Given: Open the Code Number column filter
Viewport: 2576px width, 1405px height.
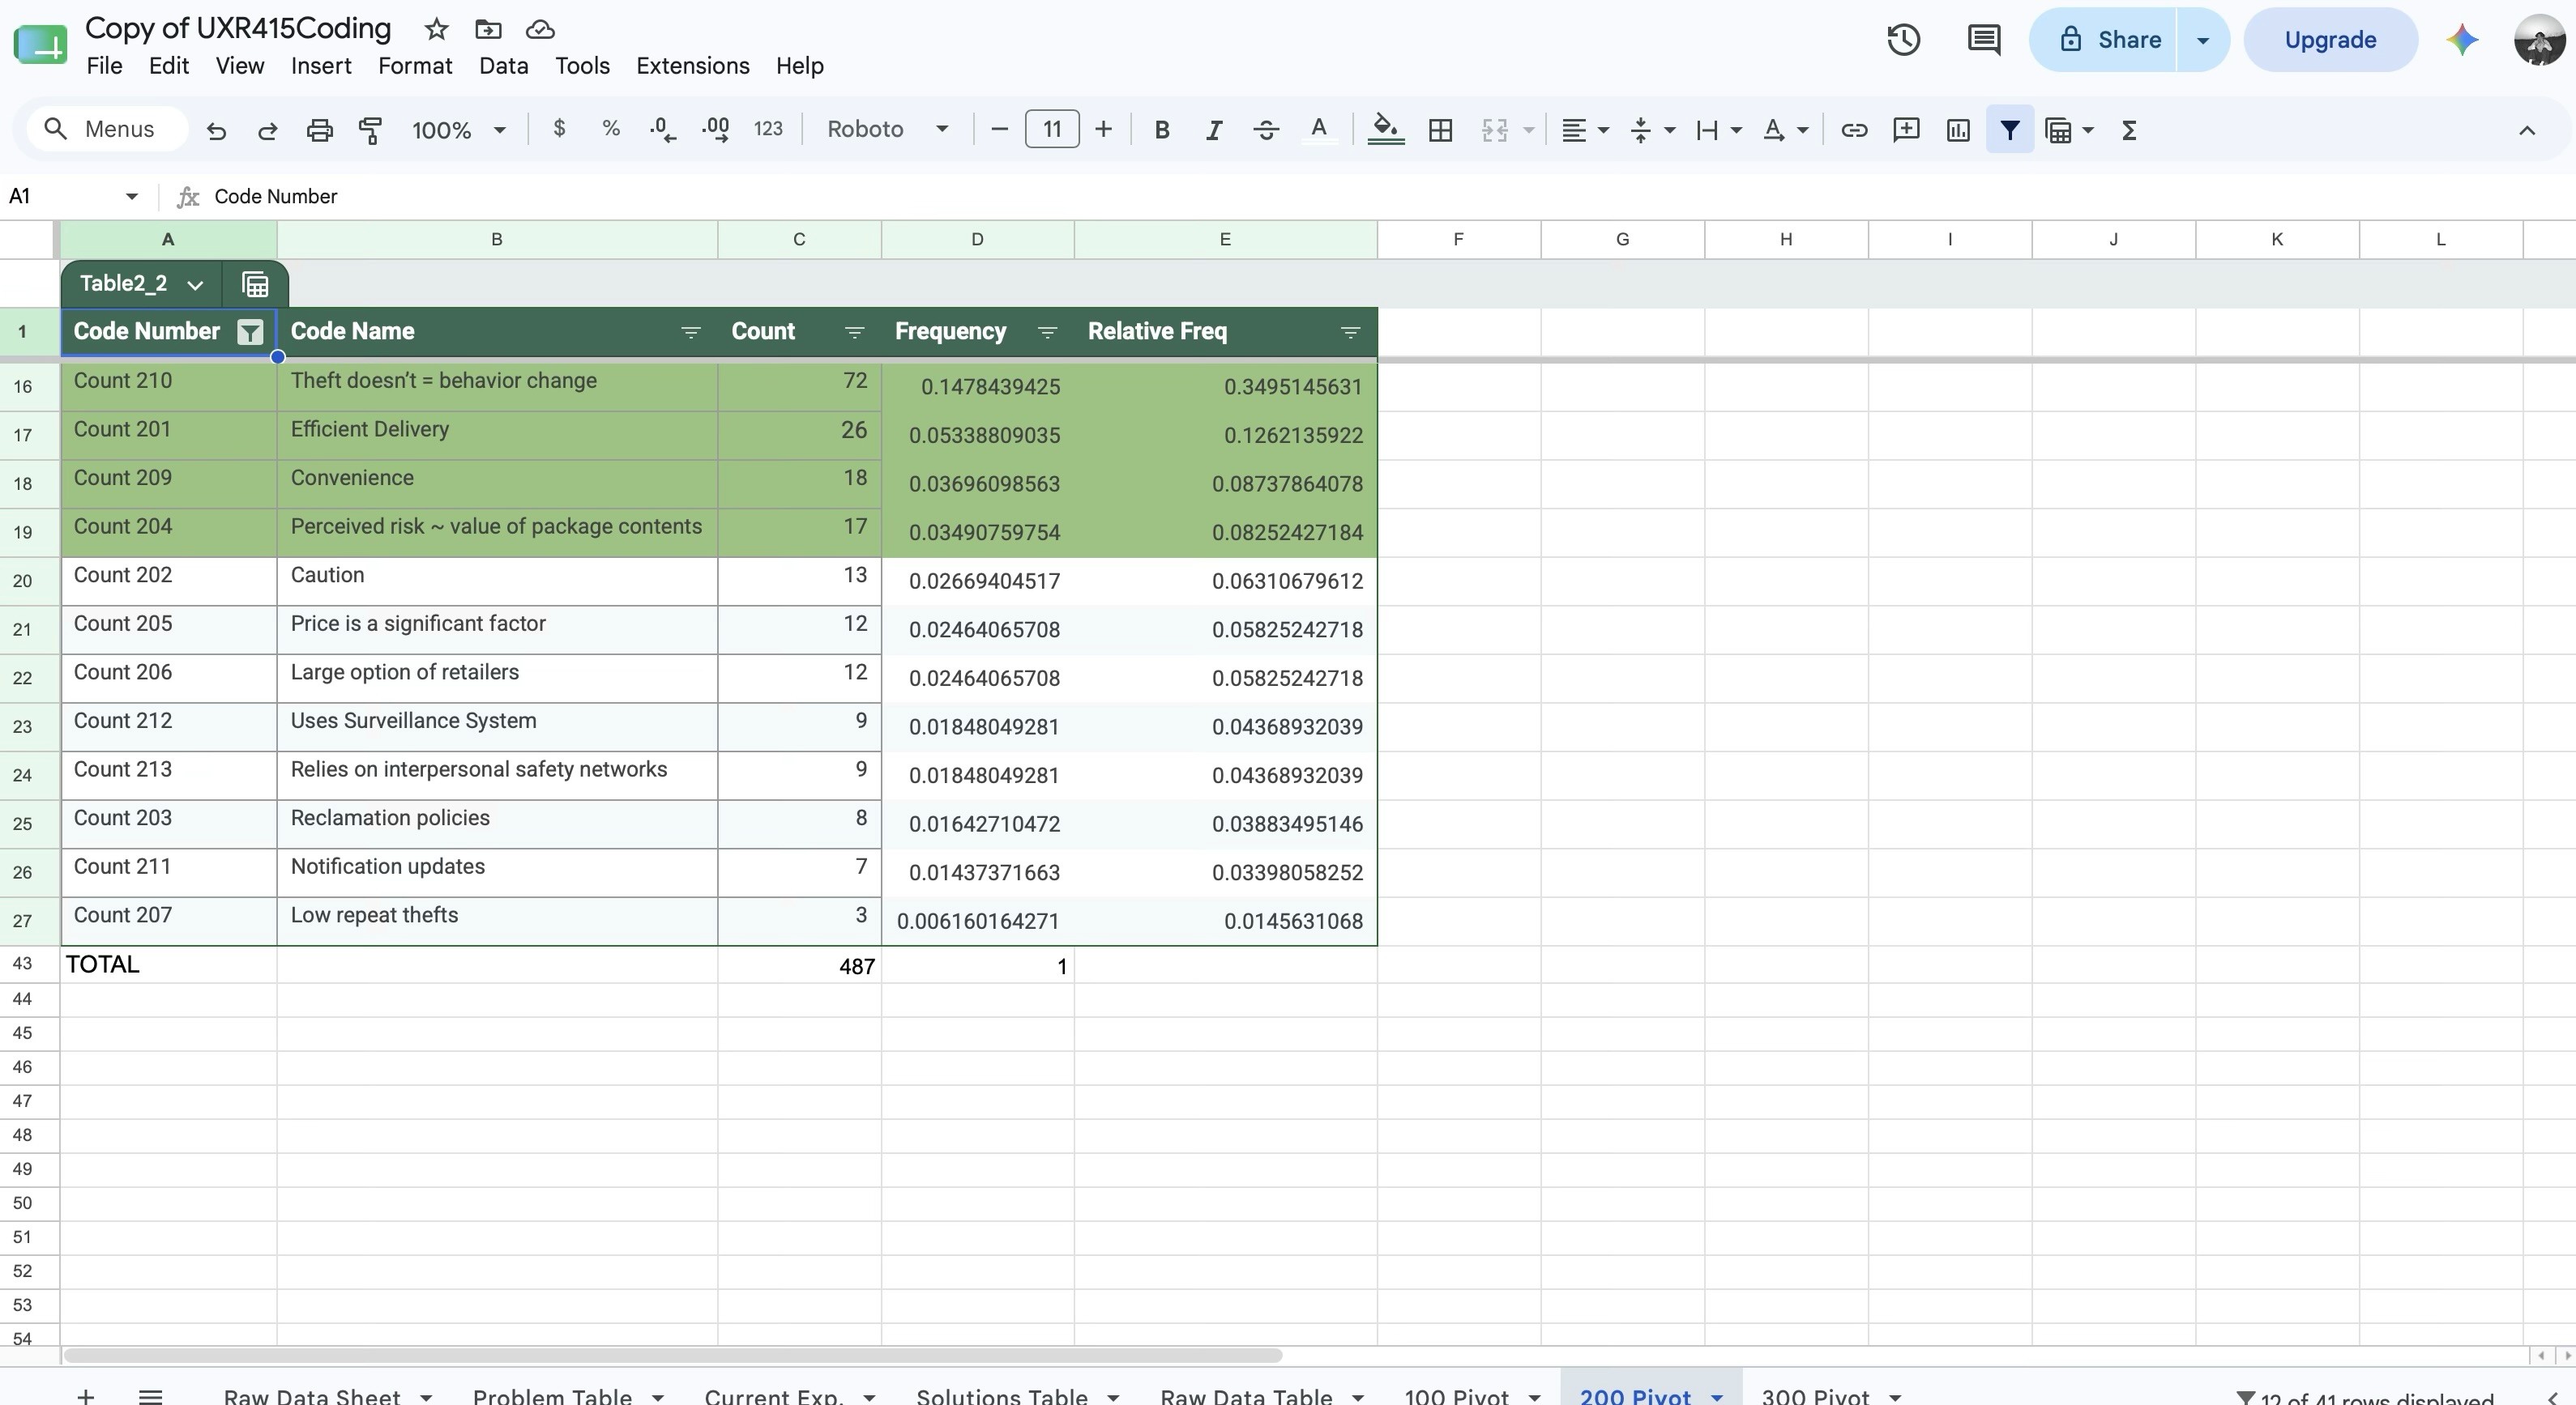Looking at the screenshot, I should [x=250, y=332].
